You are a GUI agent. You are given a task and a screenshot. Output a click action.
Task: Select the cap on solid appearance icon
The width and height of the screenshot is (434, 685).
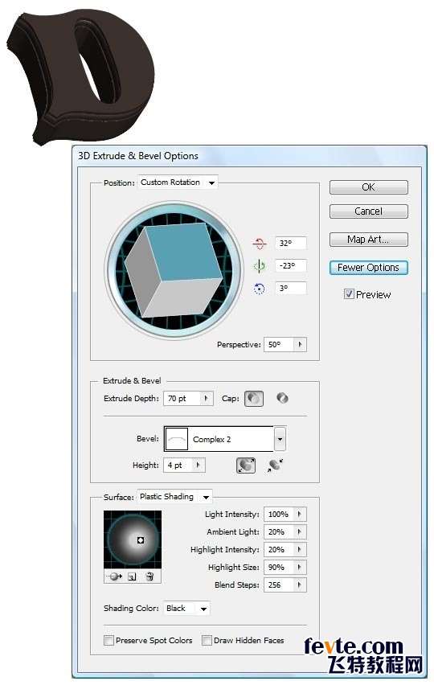coord(254,399)
